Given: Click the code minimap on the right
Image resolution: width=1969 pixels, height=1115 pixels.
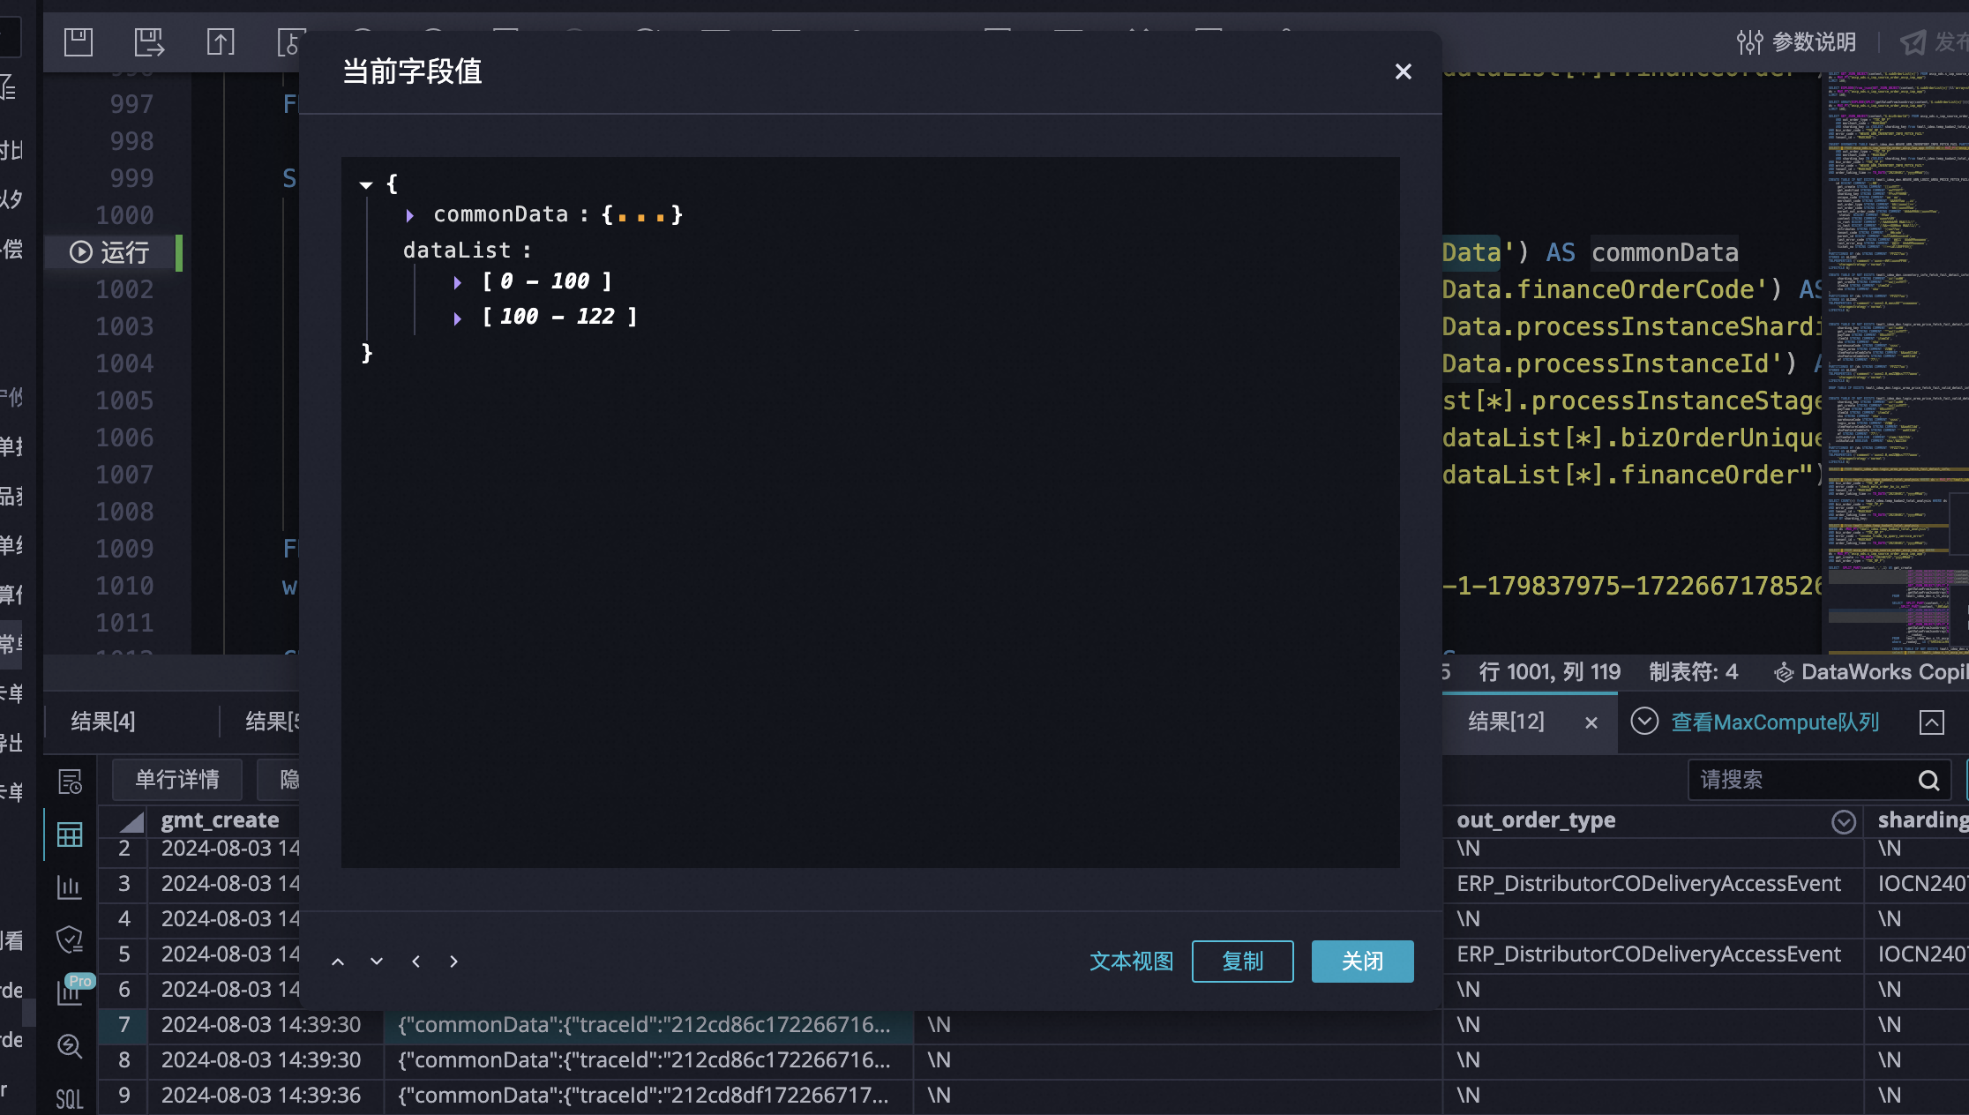Looking at the screenshot, I should click(x=1896, y=362).
